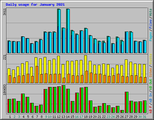Image resolution: width=154 pixels, height=120 pixels.
Task: Click day 18 on the x-axis
Action: (x=86, y=117)
